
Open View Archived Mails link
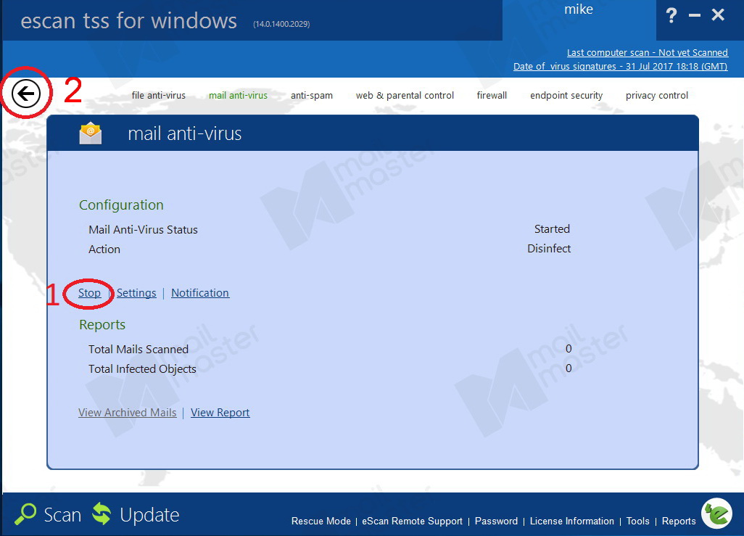(x=127, y=413)
